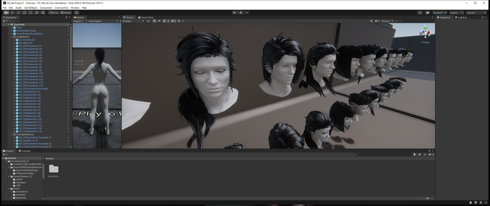Viewport: 490px width, 206px height.
Task: Open Scene camera settings icon
Action: (x=376, y=21)
